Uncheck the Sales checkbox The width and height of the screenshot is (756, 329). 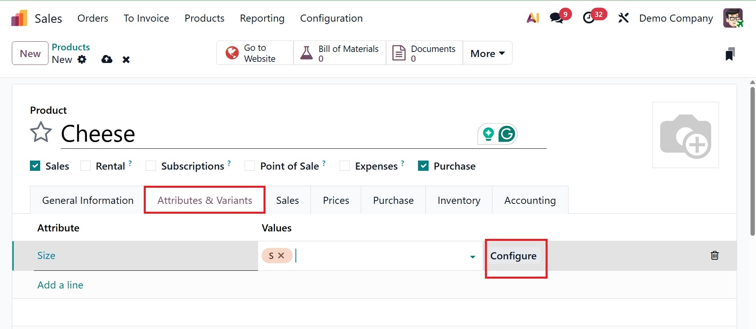[35, 166]
